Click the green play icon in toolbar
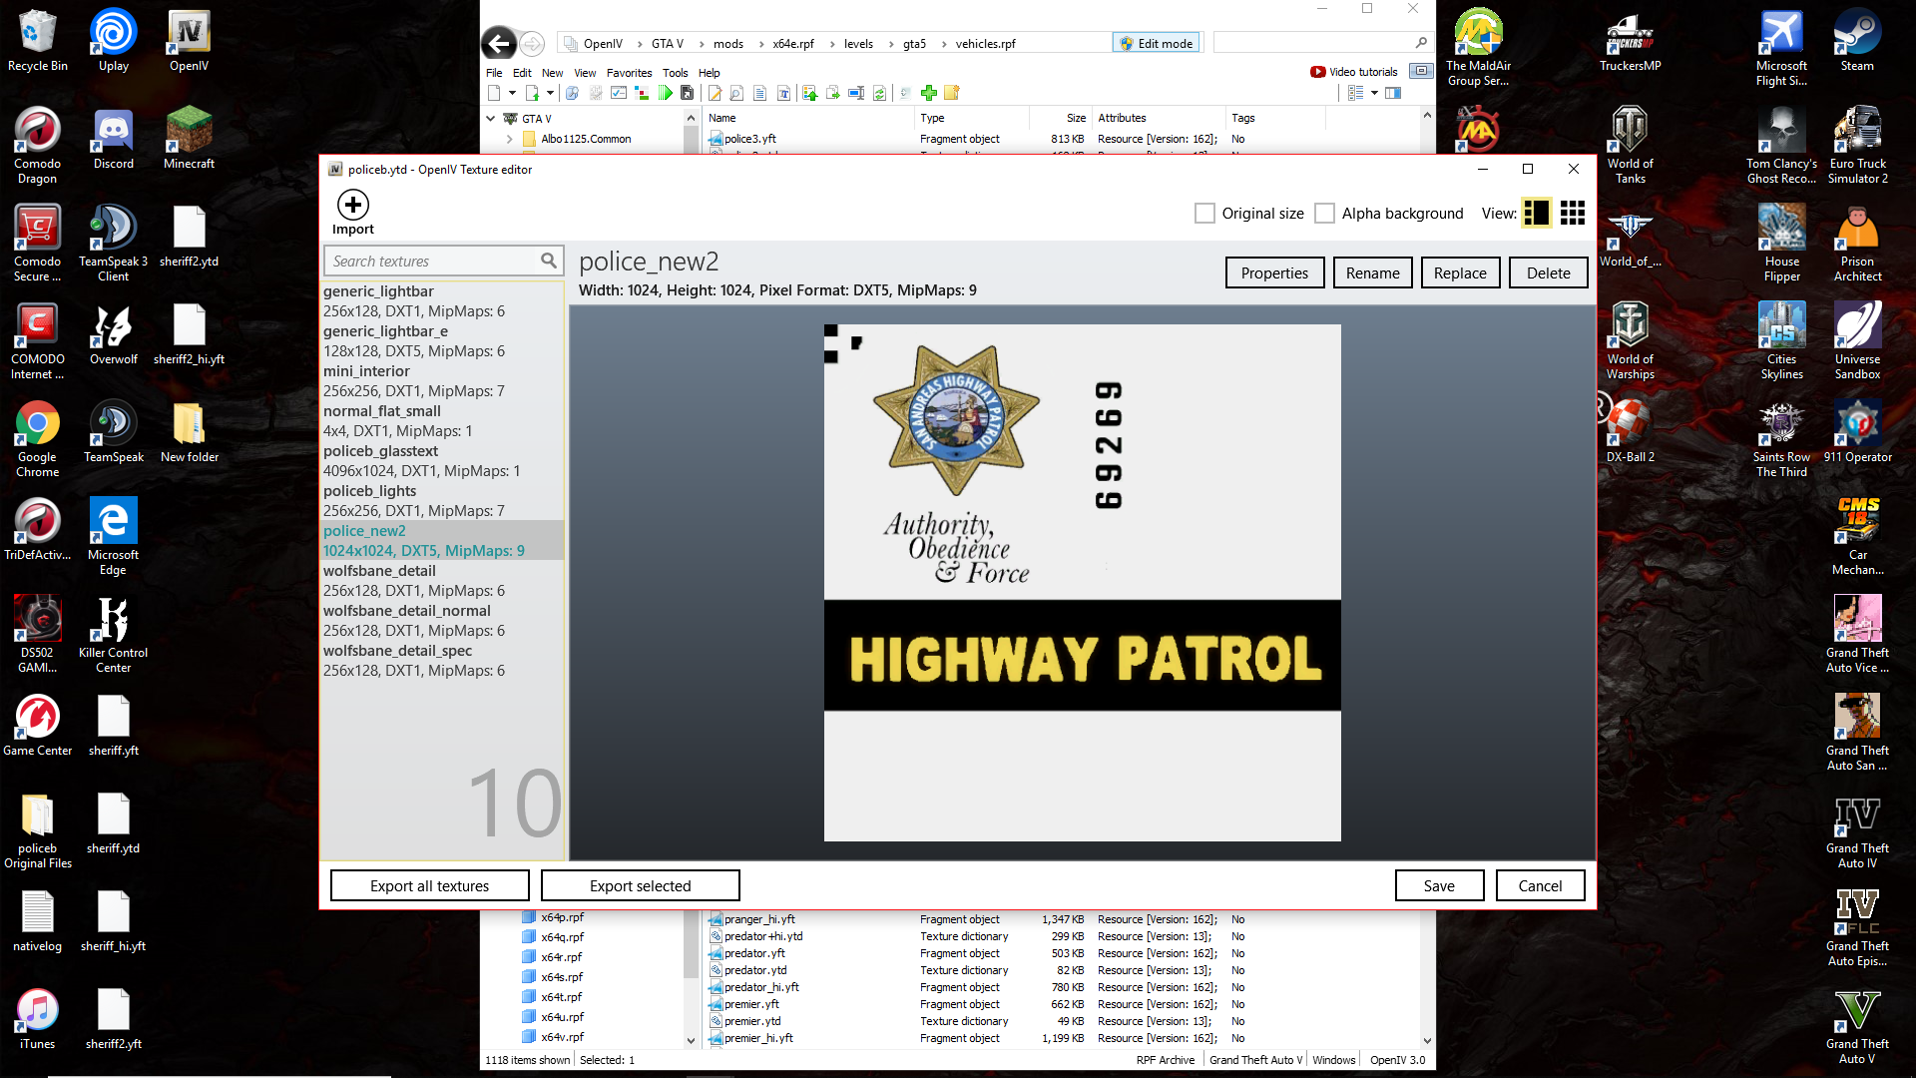Screen dimensions: 1916x1078 pos(665,93)
